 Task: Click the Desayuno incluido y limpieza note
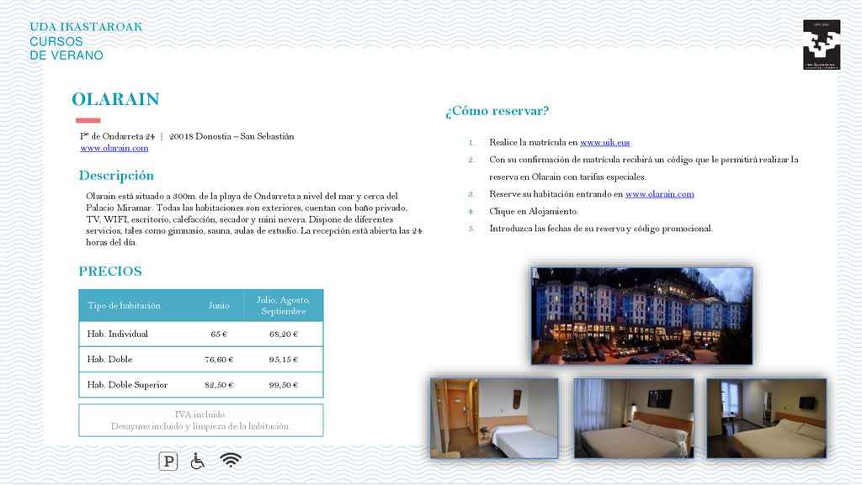coord(200,426)
